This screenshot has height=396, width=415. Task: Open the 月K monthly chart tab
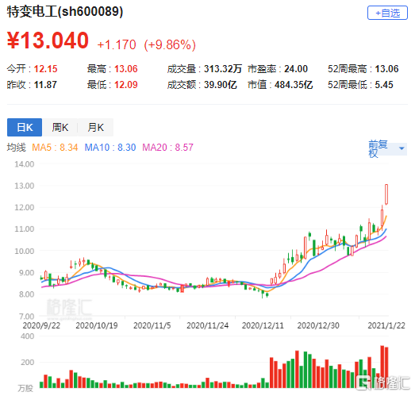[x=95, y=127]
